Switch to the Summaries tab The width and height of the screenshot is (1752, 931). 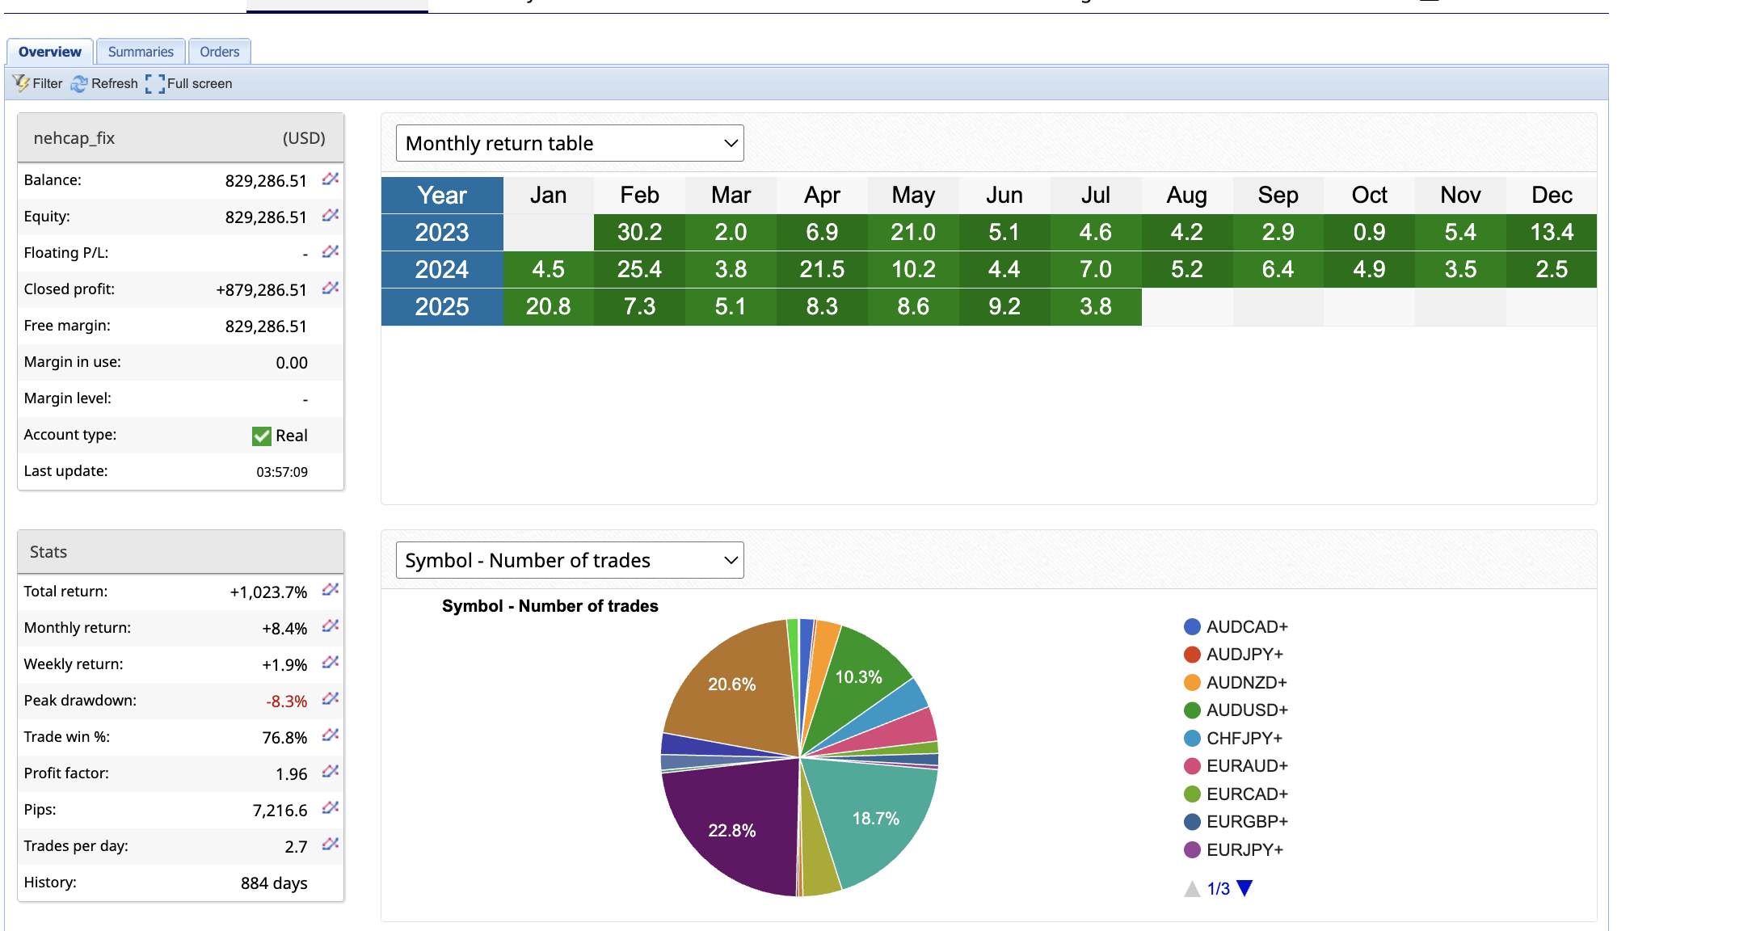click(x=141, y=52)
